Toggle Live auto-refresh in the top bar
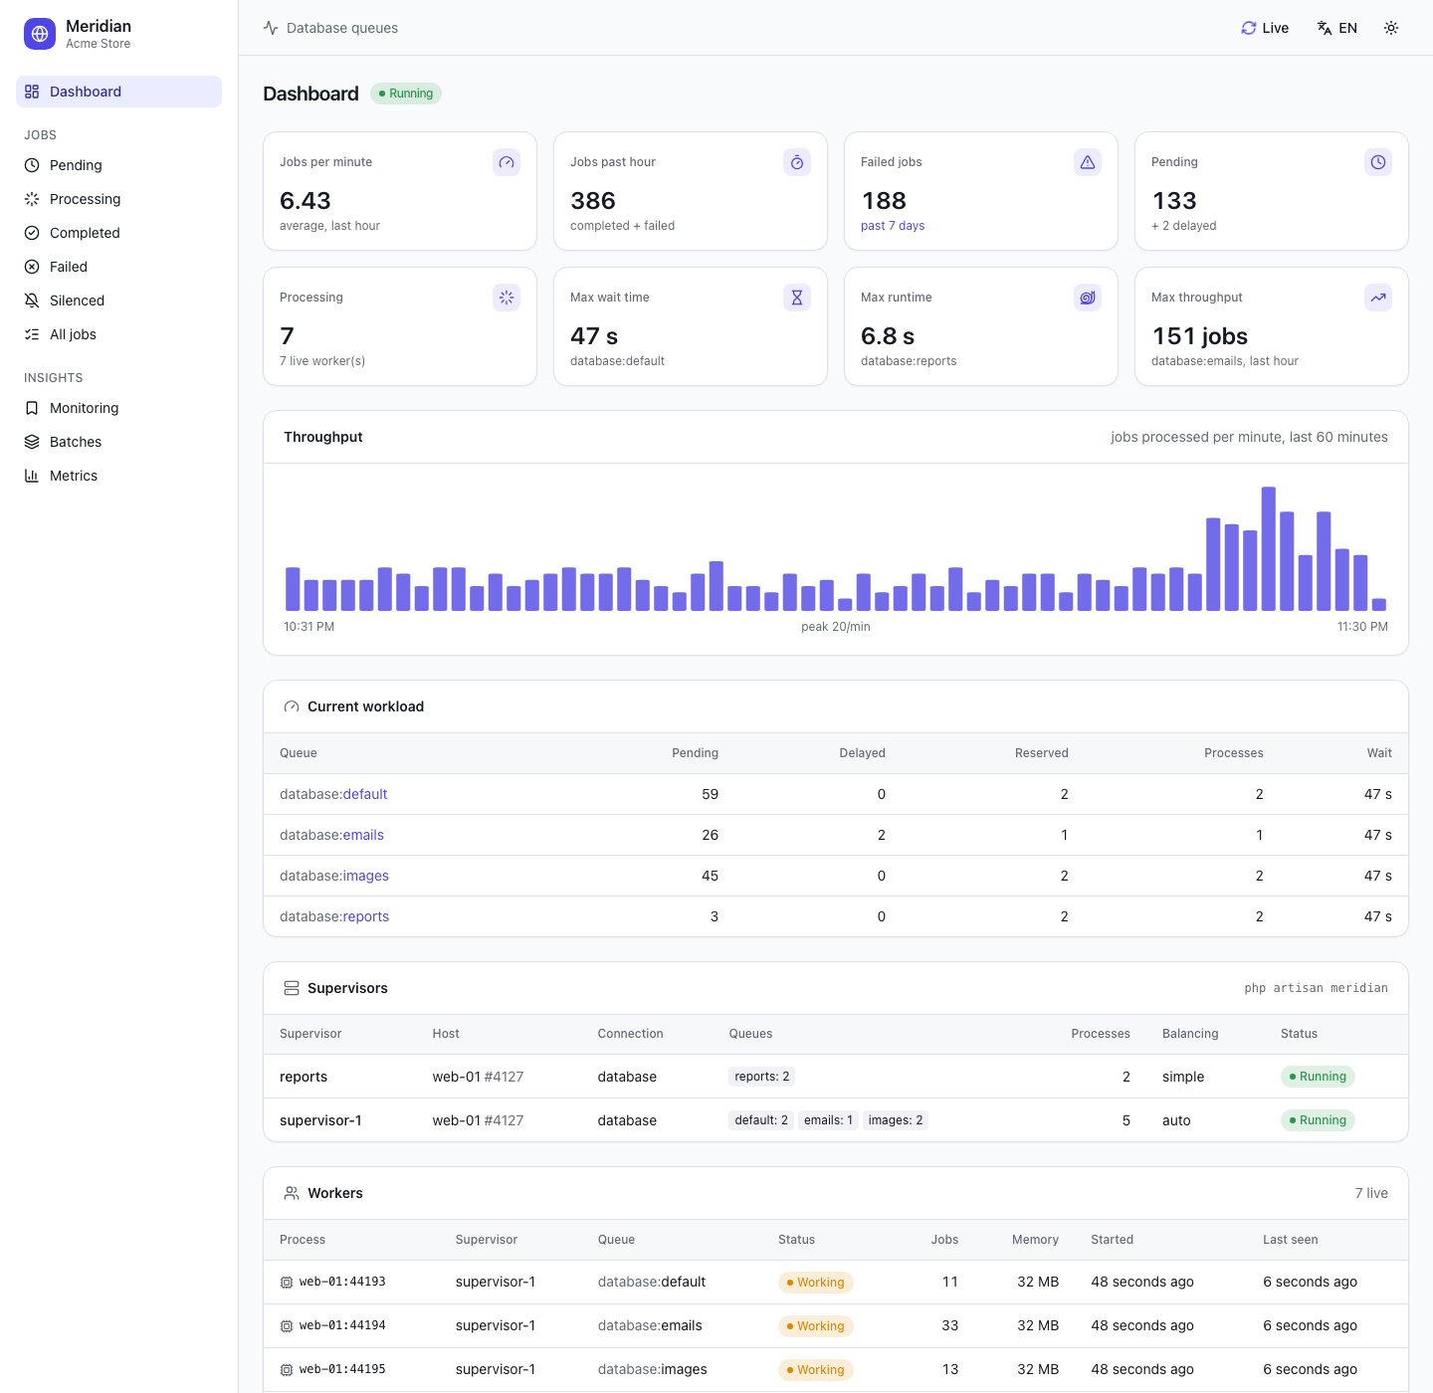The height and width of the screenshot is (1393, 1433). [x=1265, y=28]
